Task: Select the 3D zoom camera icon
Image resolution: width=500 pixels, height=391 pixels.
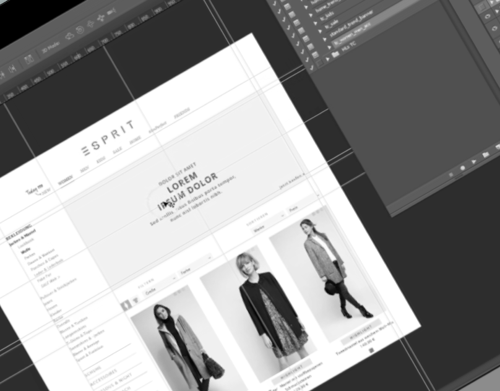Action: click(111, 12)
